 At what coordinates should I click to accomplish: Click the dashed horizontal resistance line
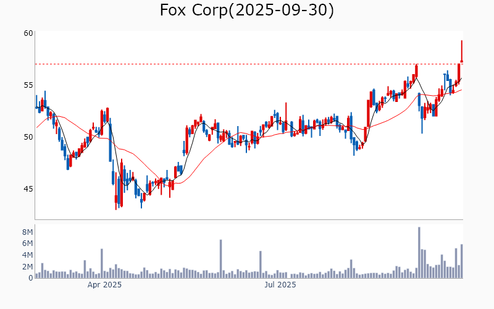tap(247, 64)
